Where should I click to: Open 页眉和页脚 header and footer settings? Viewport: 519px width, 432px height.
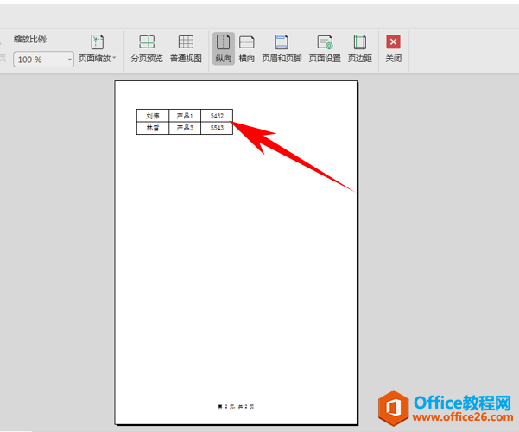click(282, 49)
